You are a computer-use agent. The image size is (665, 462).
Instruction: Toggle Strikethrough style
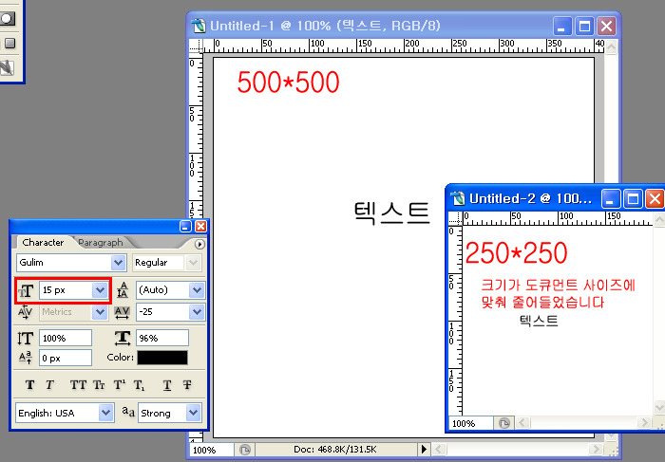point(187,384)
